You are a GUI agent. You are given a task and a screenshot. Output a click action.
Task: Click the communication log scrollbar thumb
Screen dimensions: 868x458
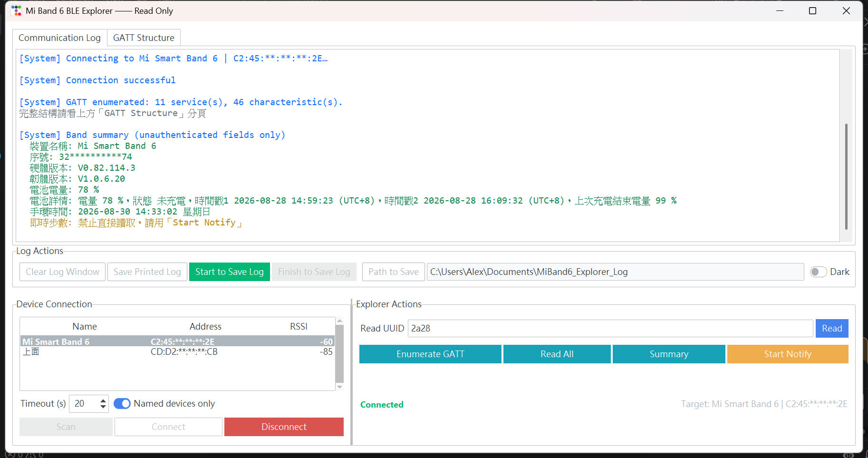tap(846, 176)
